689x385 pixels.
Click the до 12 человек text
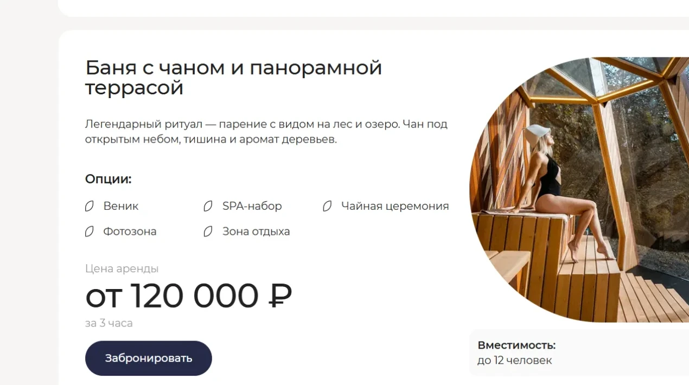pos(514,361)
